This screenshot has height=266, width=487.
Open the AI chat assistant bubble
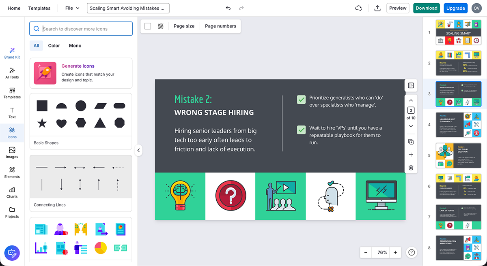12,253
